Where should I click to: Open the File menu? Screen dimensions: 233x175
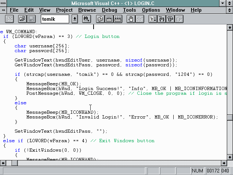[x=14, y=10]
